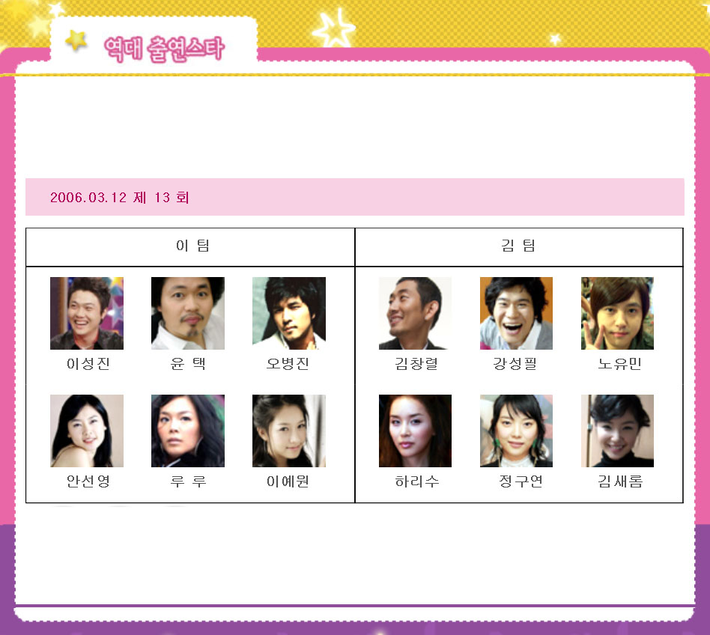710x635 pixels.
Task: Open the 강성필 photo thumbnail
Action: click(516, 313)
